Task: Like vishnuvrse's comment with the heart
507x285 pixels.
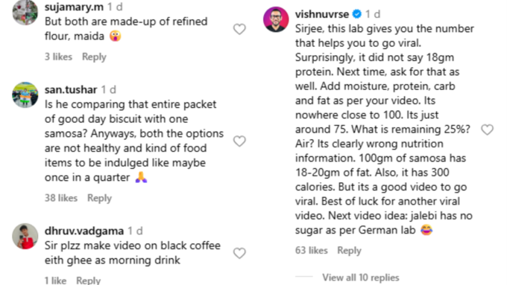Action: click(x=488, y=129)
